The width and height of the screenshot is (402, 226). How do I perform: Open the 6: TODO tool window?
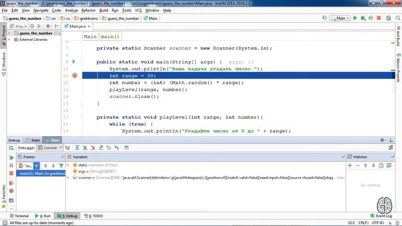[x=94, y=216]
